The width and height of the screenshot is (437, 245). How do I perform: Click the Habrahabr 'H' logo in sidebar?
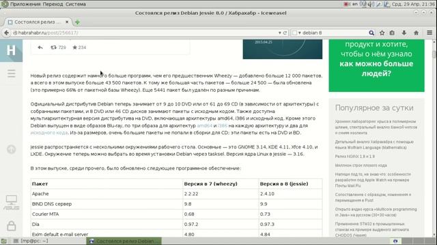coord(11,50)
